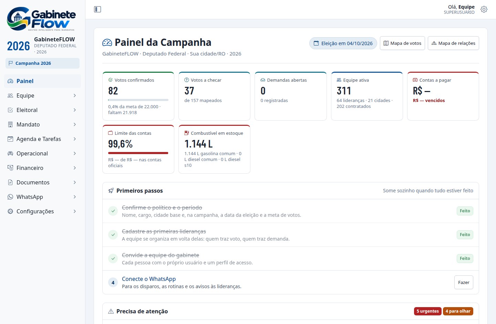
Task: Expand the Agenda e Tarefas chevron
Action: 75,139
